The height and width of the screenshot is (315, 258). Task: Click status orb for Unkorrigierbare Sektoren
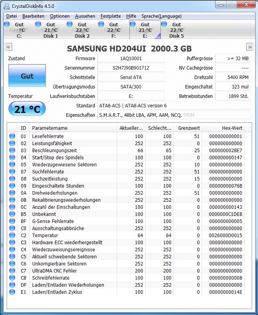tap(12, 263)
